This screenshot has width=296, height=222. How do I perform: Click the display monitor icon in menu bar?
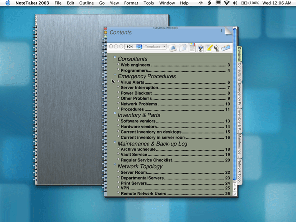(218, 3)
